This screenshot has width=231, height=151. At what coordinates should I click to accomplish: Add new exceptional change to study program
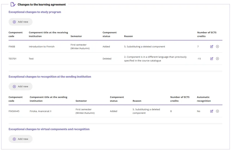tap(20, 22)
